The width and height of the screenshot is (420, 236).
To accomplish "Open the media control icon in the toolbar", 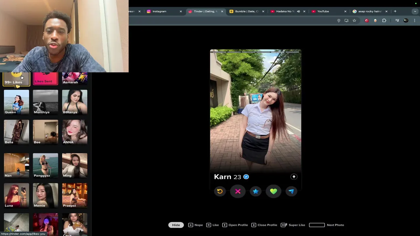I will point(397,20).
